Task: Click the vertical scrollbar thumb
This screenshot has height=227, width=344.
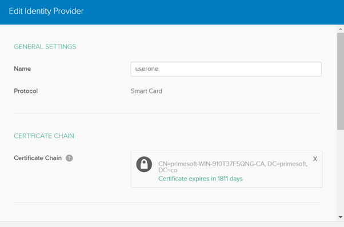Action: pyautogui.click(x=341, y=82)
